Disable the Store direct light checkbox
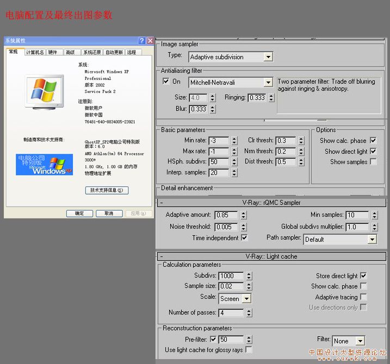The width and height of the screenshot is (390, 364). (363, 276)
